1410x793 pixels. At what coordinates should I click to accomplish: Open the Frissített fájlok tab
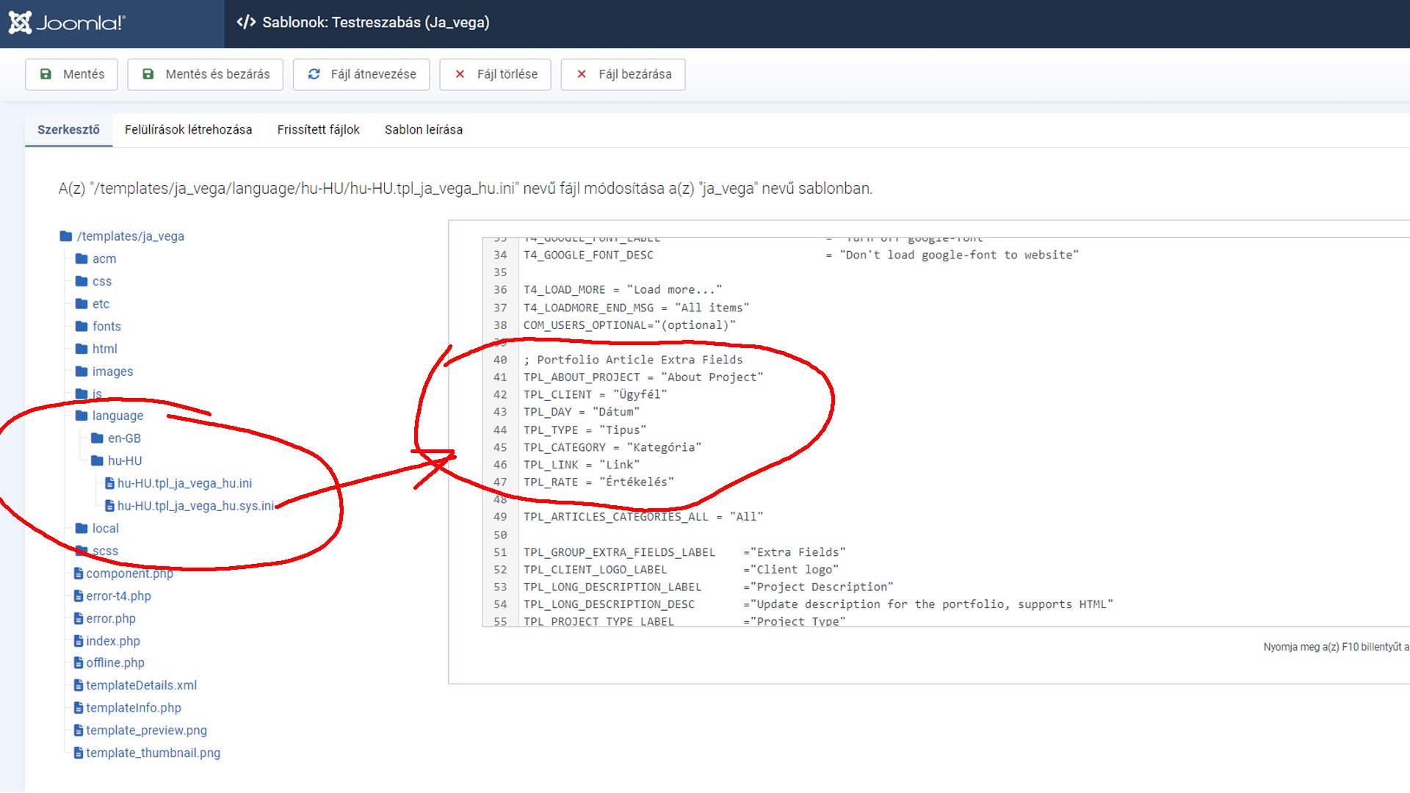coord(318,130)
